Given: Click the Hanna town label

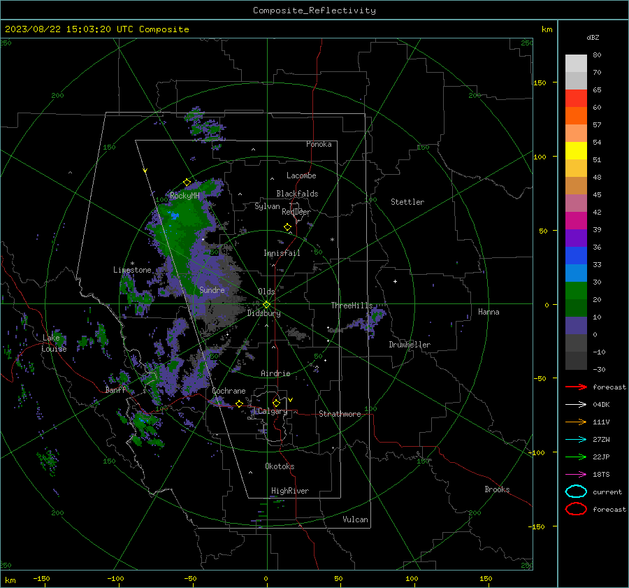Looking at the screenshot, I should tap(489, 312).
